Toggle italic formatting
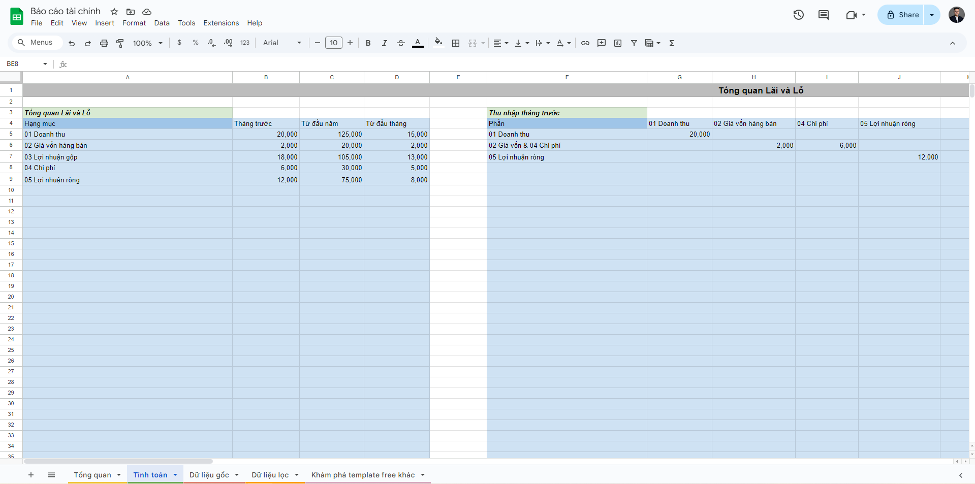Viewport: 975px width, 484px height. pyautogui.click(x=385, y=43)
